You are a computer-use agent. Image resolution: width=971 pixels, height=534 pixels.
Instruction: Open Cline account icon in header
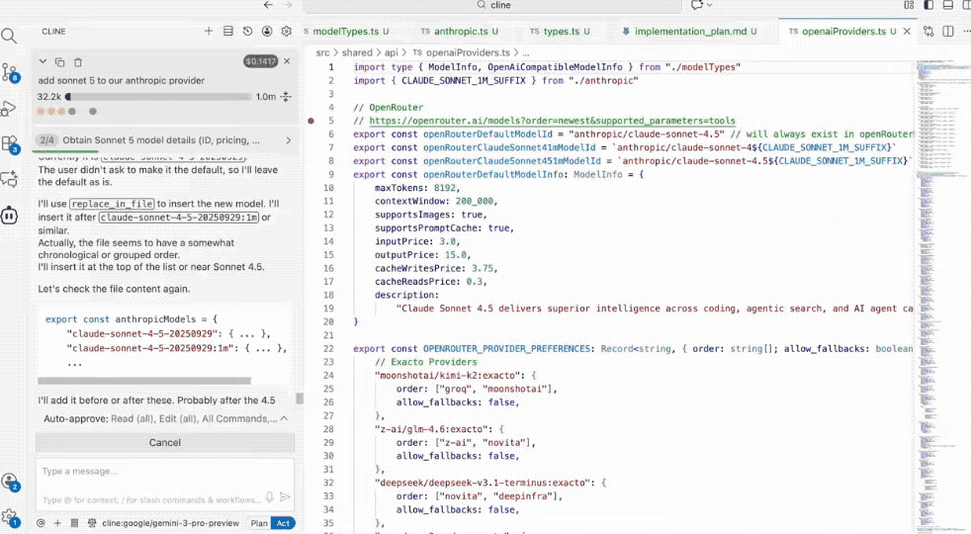pyautogui.click(x=267, y=31)
